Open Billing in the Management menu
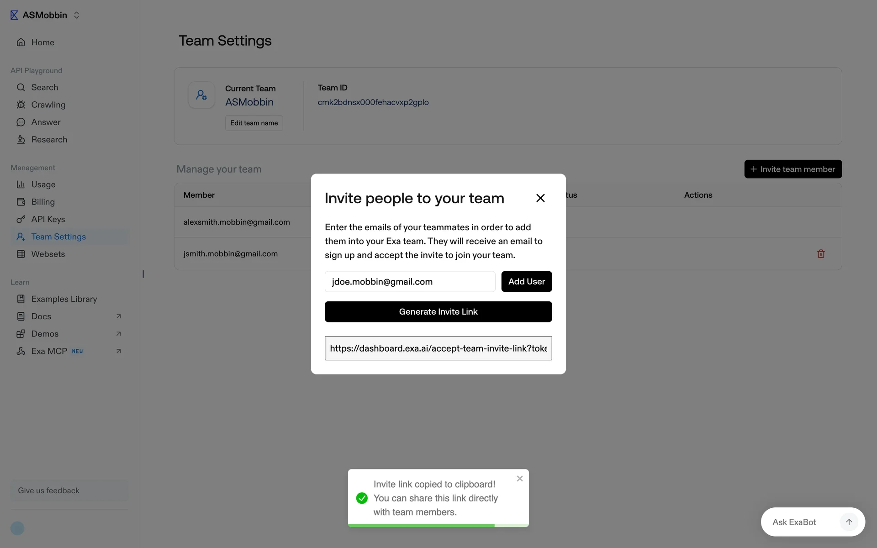 coord(43,202)
